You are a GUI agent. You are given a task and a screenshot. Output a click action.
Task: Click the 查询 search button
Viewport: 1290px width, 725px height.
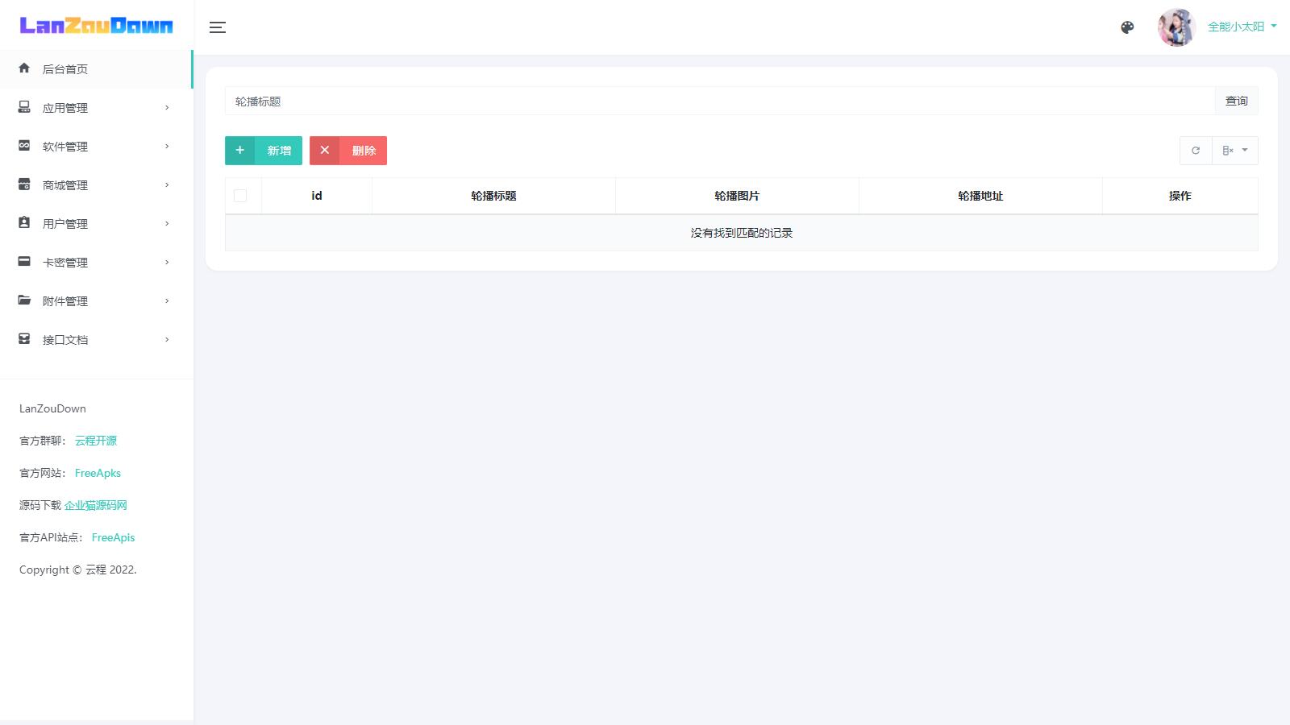tap(1237, 101)
